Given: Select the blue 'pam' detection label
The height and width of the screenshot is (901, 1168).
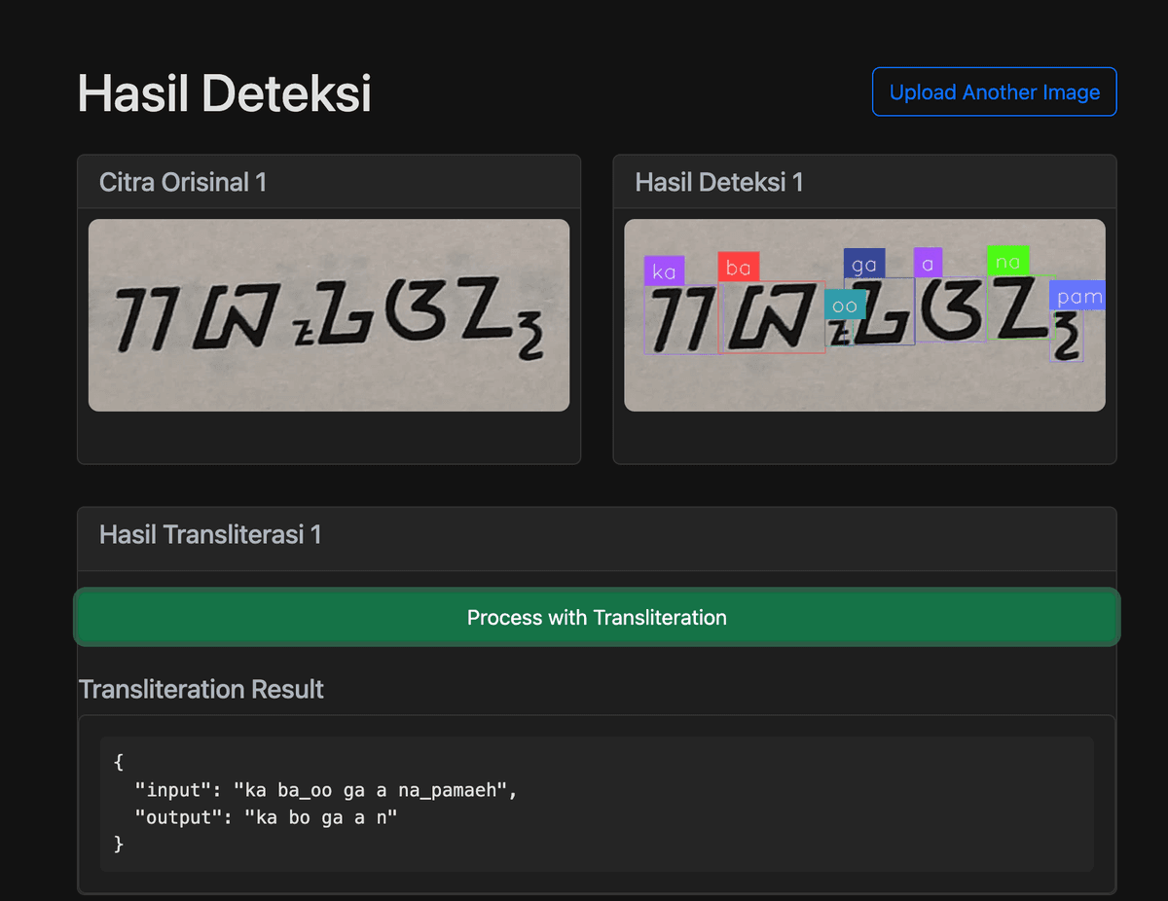Looking at the screenshot, I should click(x=1078, y=296).
